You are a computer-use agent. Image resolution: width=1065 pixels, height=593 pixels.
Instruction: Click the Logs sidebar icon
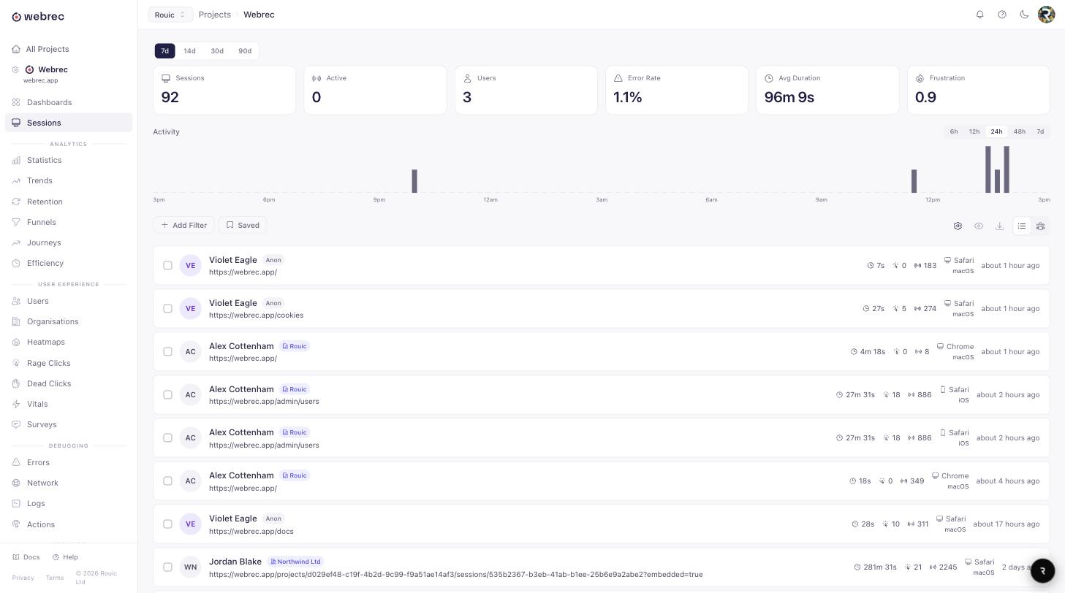[16, 503]
